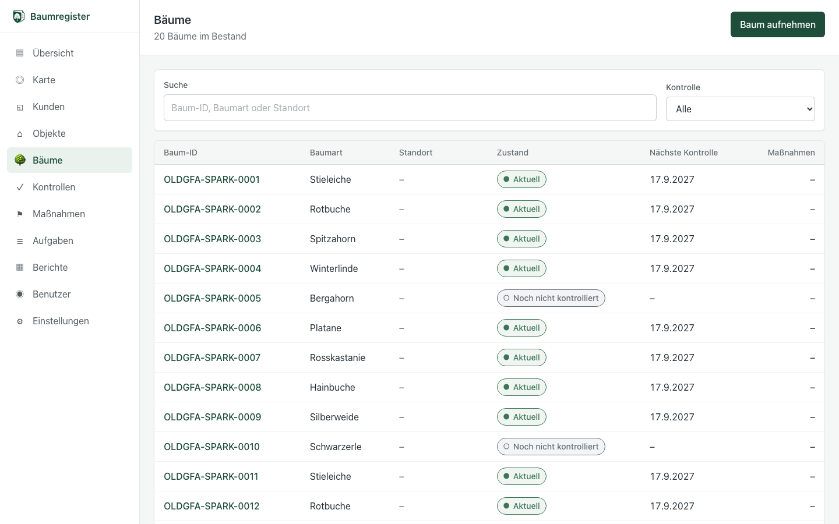Open the Karte page

70,80
